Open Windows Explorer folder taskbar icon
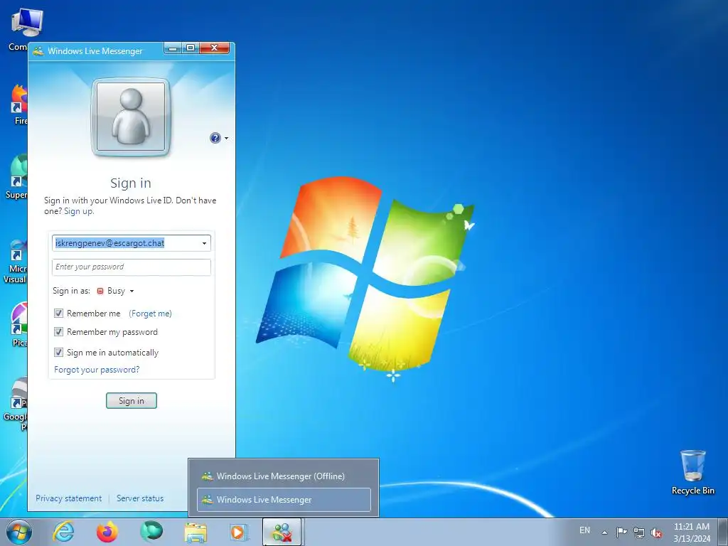728x546 pixels. [196, 532]
